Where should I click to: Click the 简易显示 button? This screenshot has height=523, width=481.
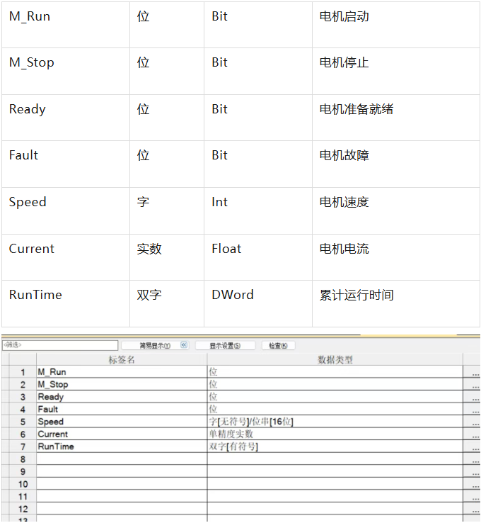tap(155, 346)
